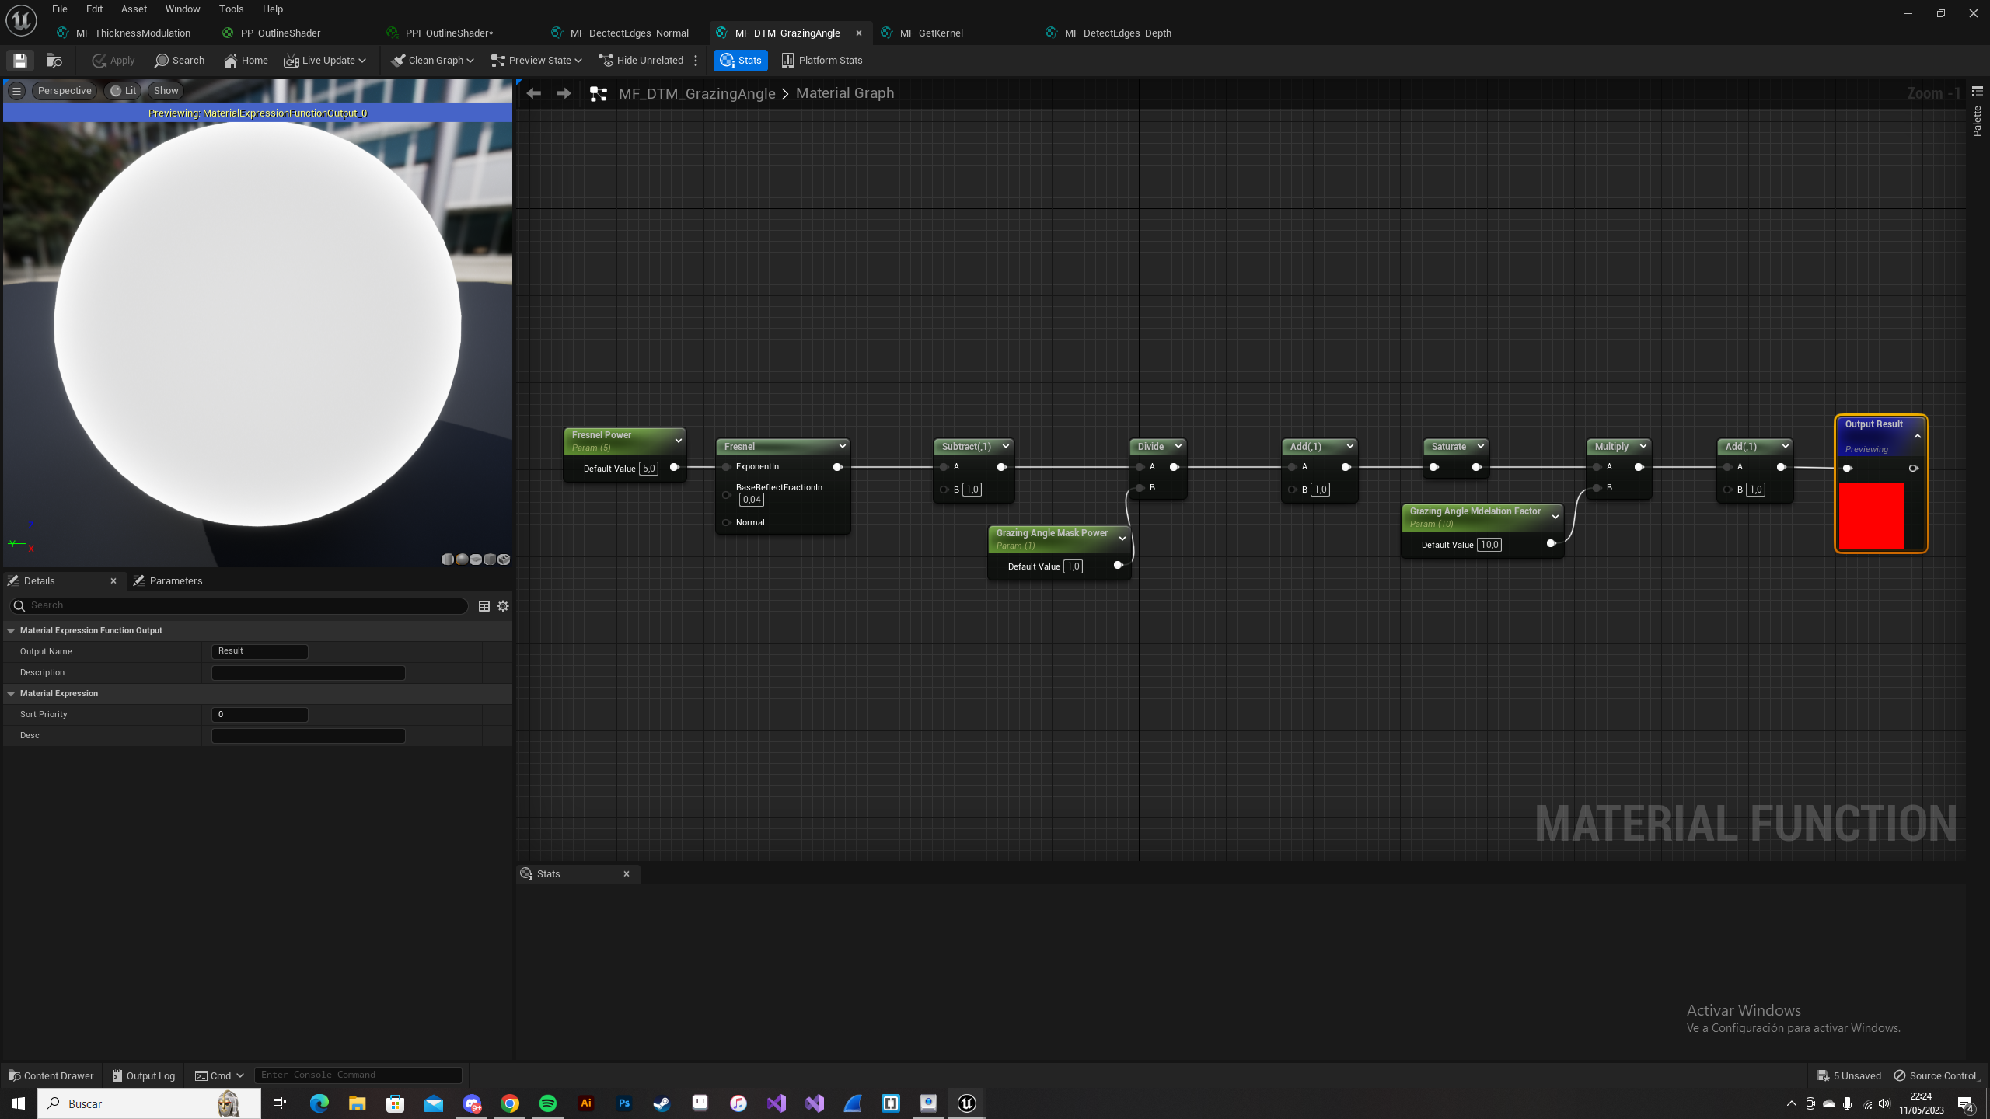Click the red Output Result preview swatch
1990x1119 pixels.
point(1871,515)
